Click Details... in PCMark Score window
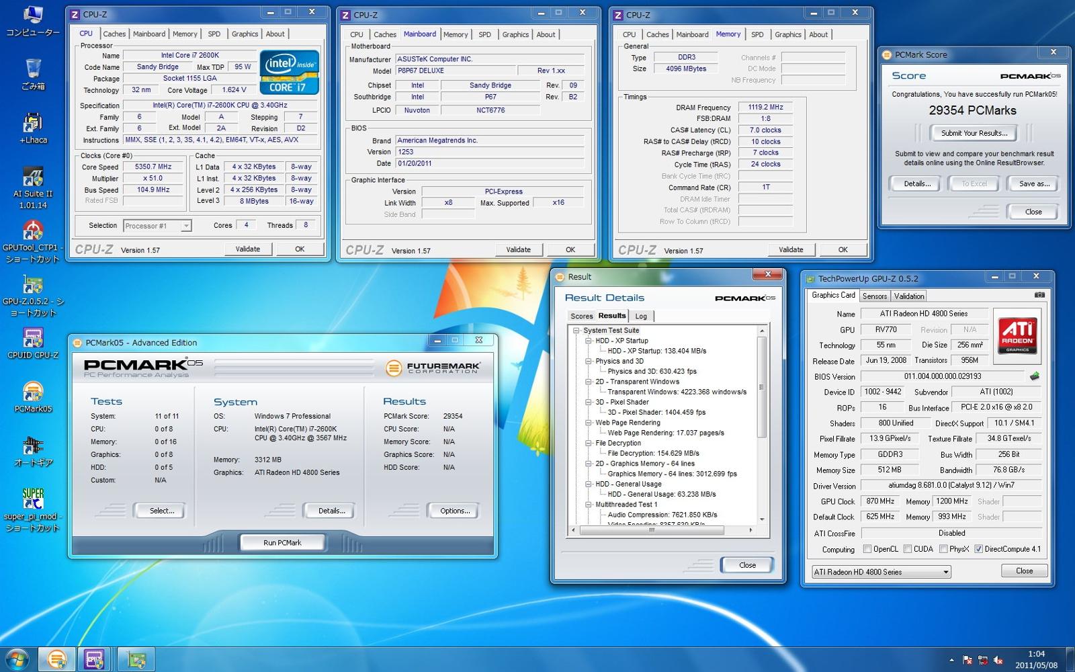This screenshot has height=672, width=1075. click(917, 183)
